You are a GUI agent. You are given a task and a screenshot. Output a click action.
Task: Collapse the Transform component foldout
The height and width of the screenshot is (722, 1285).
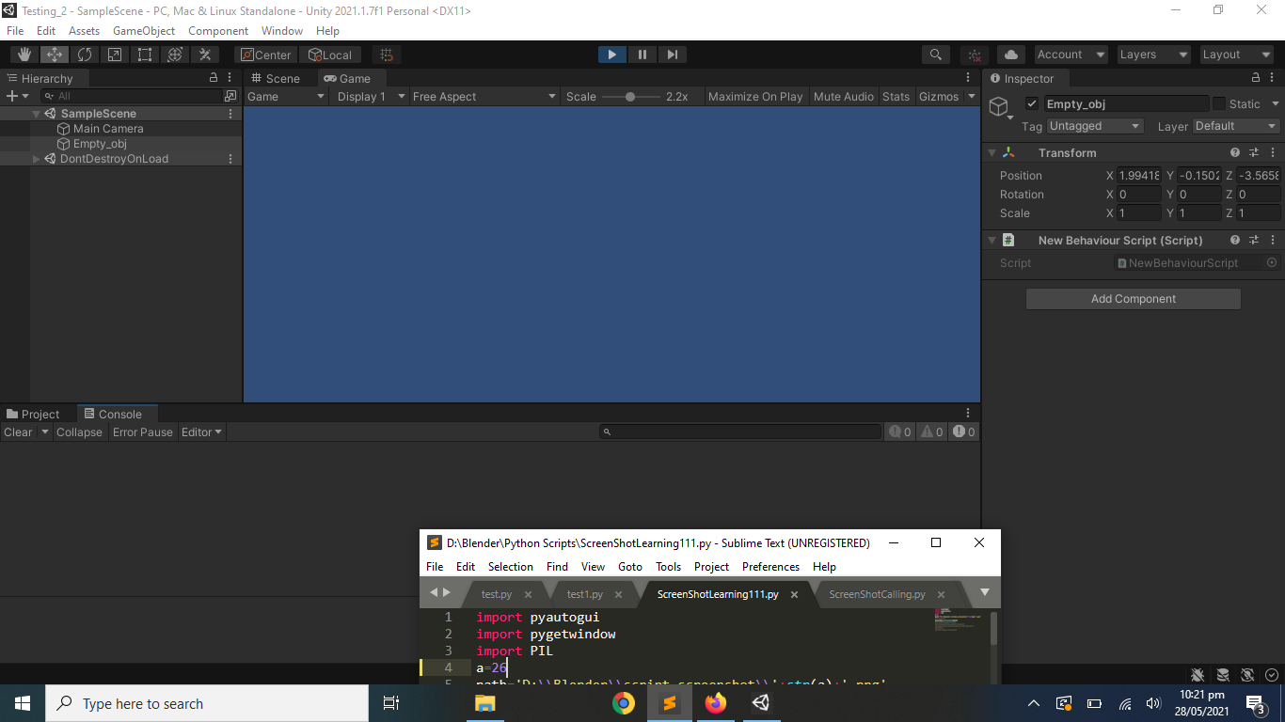(992, 152)
